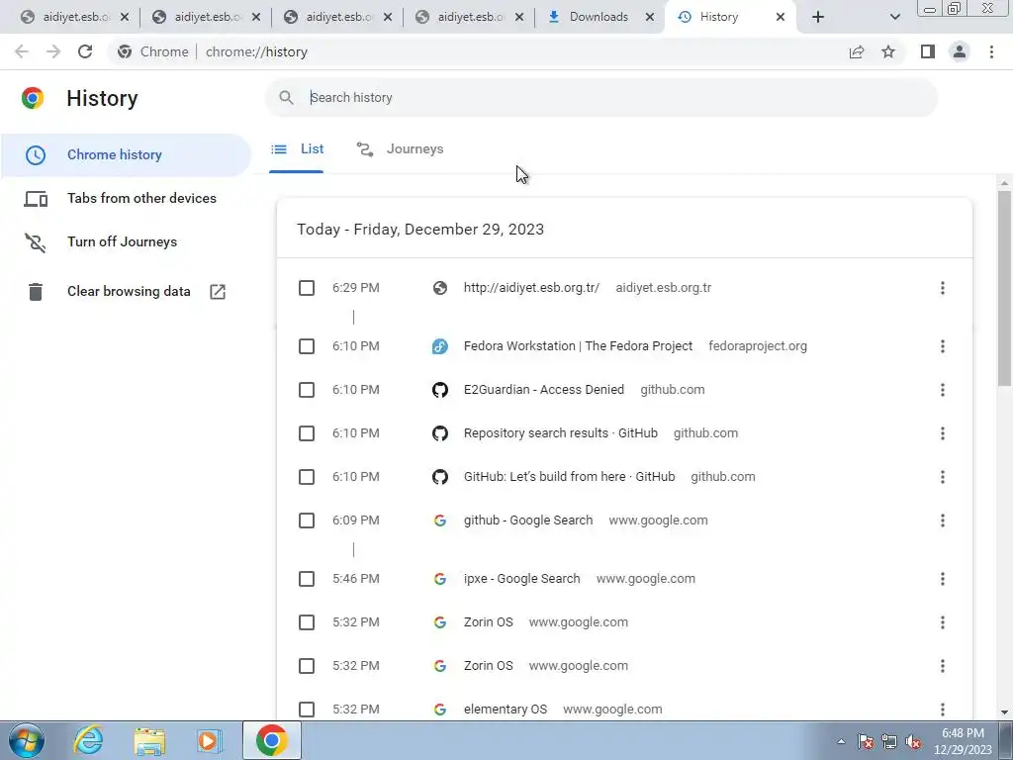
Task: Check the Fedora Workstation history entry
Action: click(307, 346)
